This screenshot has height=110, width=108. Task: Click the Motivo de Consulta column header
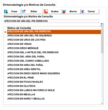click(19, 28)
